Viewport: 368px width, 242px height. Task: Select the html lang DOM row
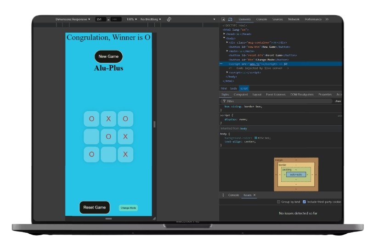(235, 30)
